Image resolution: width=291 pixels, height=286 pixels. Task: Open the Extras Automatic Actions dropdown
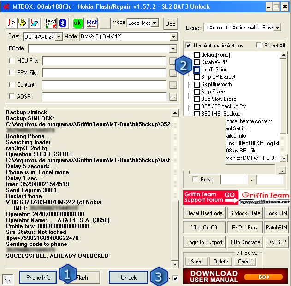pos(278,28)
